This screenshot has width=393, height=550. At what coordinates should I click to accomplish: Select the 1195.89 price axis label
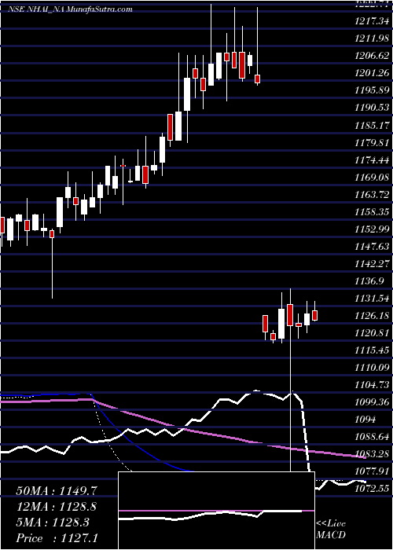tap(371, 90)
